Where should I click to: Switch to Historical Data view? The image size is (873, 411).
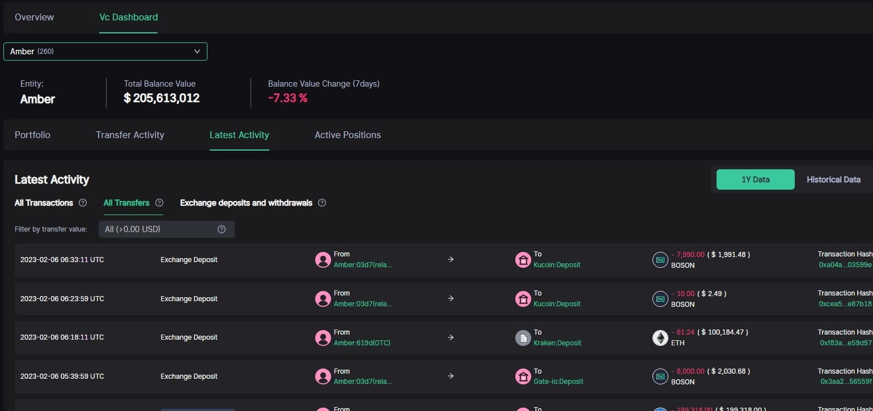point(833,179)
